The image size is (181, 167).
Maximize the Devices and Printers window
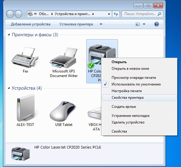pos(148,6)
